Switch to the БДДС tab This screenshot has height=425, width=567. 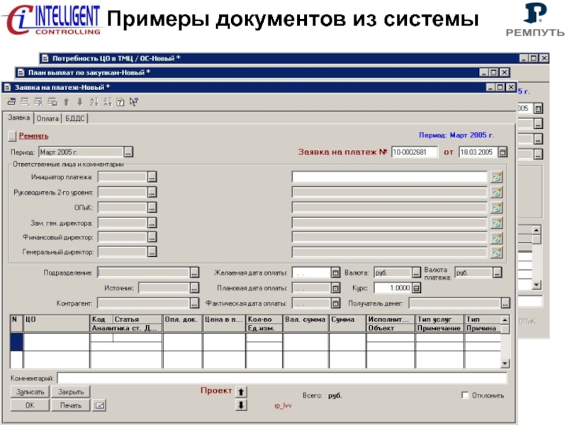coord(75,118)
